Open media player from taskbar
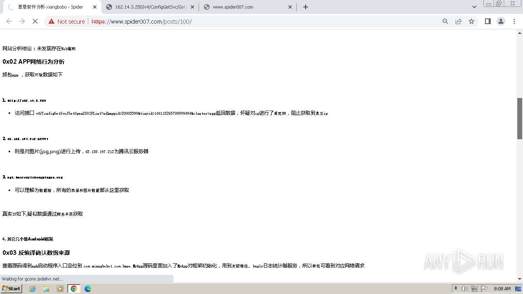This screenshot has width=523, height=294. point(60,288)
